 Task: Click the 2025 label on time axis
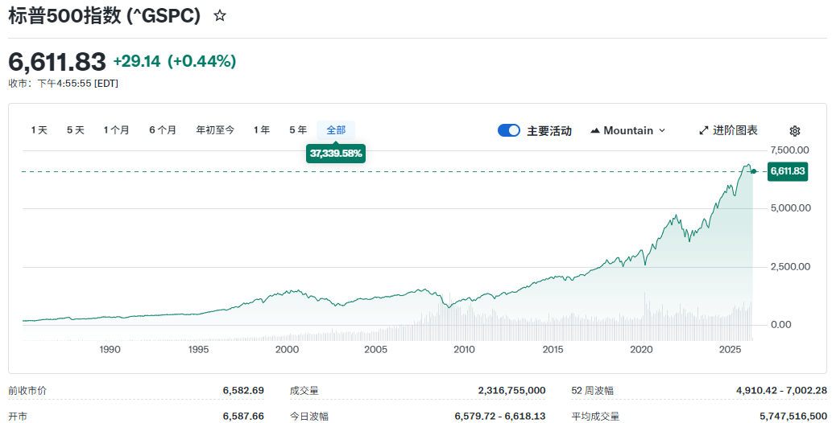click(730, 350)
